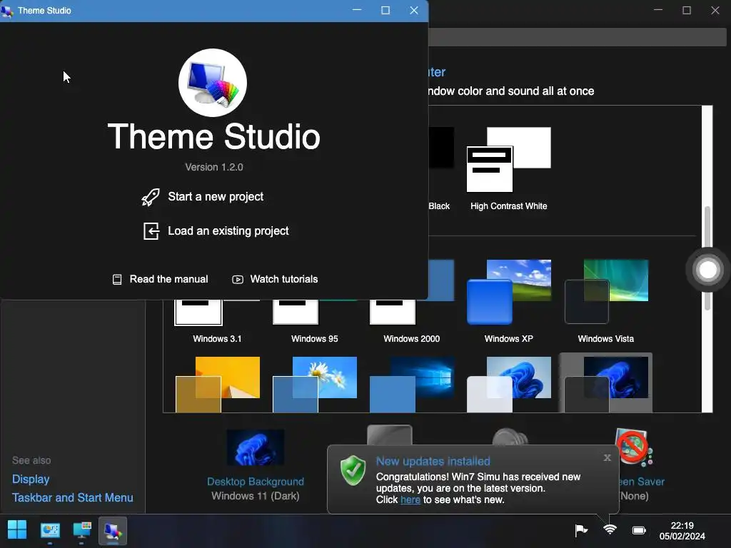Dismiss the New updates installed notification
Image resolution: width=731 pixels, height=548 pixels.
tap(607, 457)
